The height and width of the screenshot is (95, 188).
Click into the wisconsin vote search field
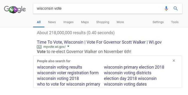click(98, 8)
